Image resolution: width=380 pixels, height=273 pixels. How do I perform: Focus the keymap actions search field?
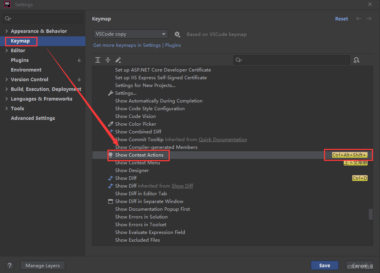pos(291,60)
